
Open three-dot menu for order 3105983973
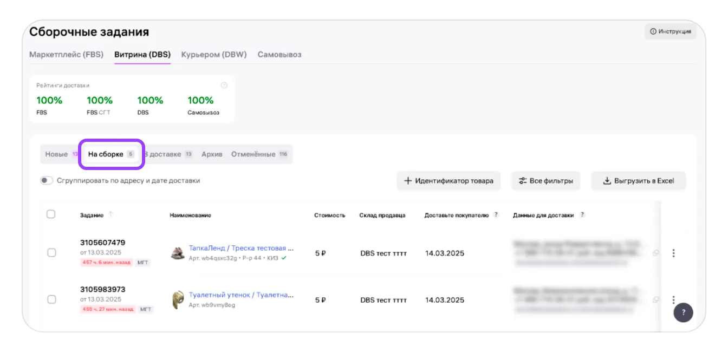point(673,299)
